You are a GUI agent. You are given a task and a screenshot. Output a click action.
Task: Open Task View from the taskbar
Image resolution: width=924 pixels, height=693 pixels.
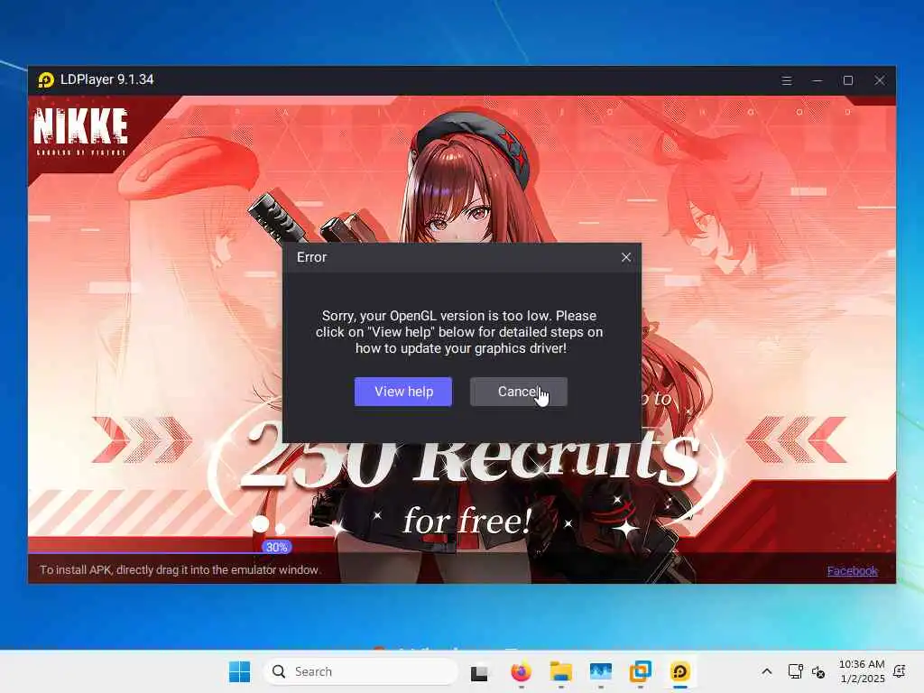479,671
